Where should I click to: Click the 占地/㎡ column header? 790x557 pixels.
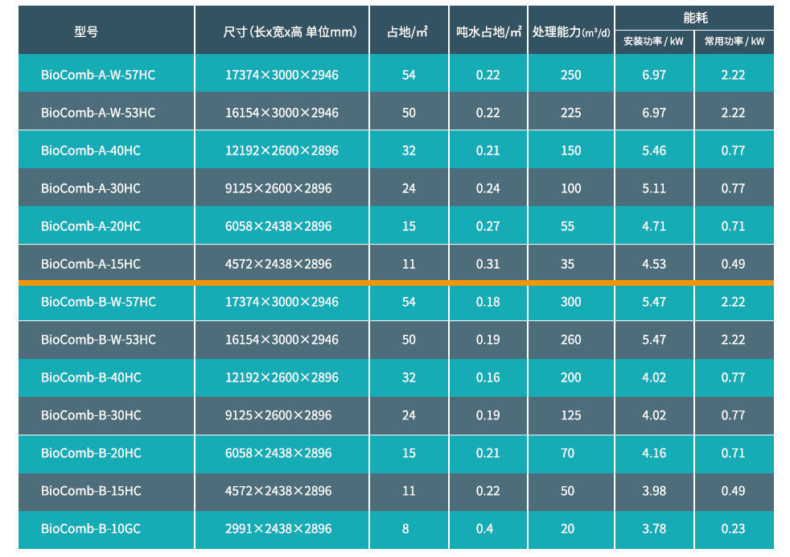tap(408, 32)
